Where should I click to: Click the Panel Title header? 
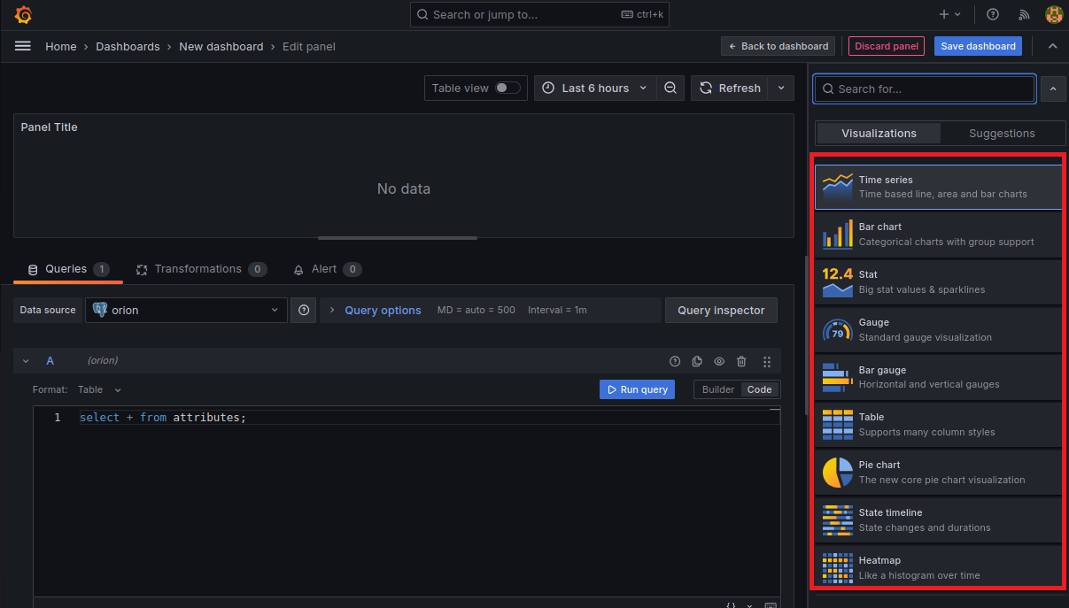click(x=50, y=127)
